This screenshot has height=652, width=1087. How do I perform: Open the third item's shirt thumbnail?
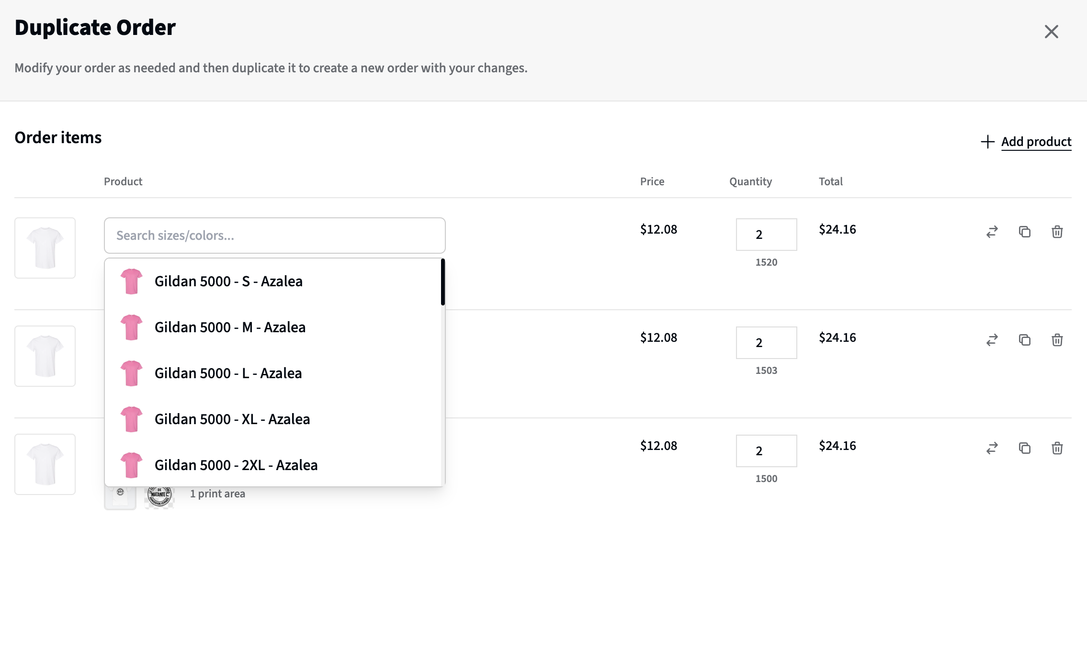click(45, 464)
